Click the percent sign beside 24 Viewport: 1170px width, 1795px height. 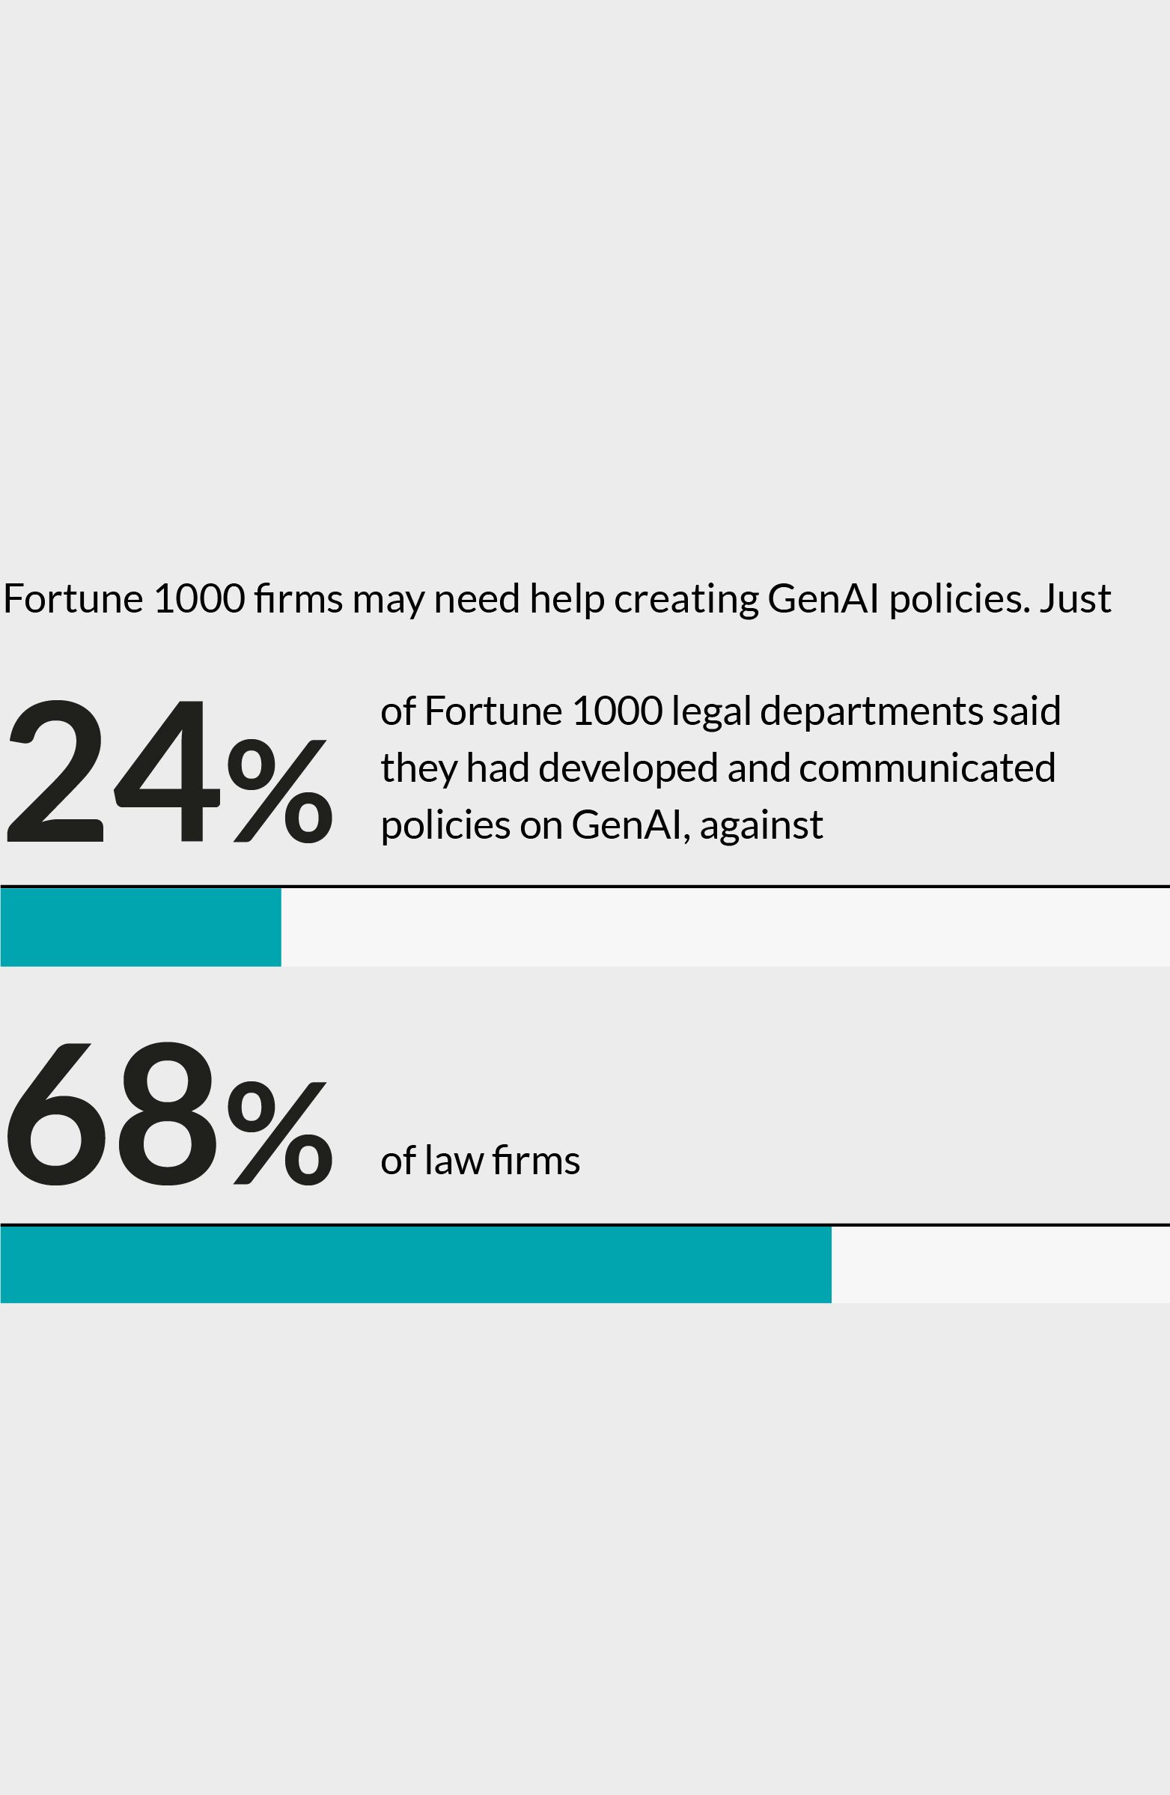click(281, 790)
